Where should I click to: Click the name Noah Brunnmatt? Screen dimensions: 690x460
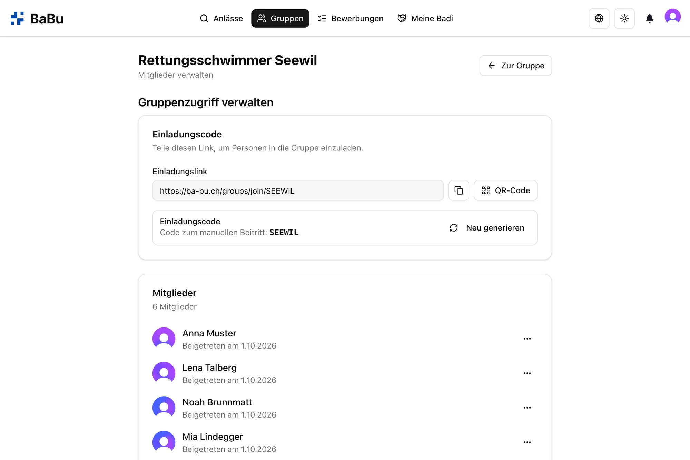[217, 402]
